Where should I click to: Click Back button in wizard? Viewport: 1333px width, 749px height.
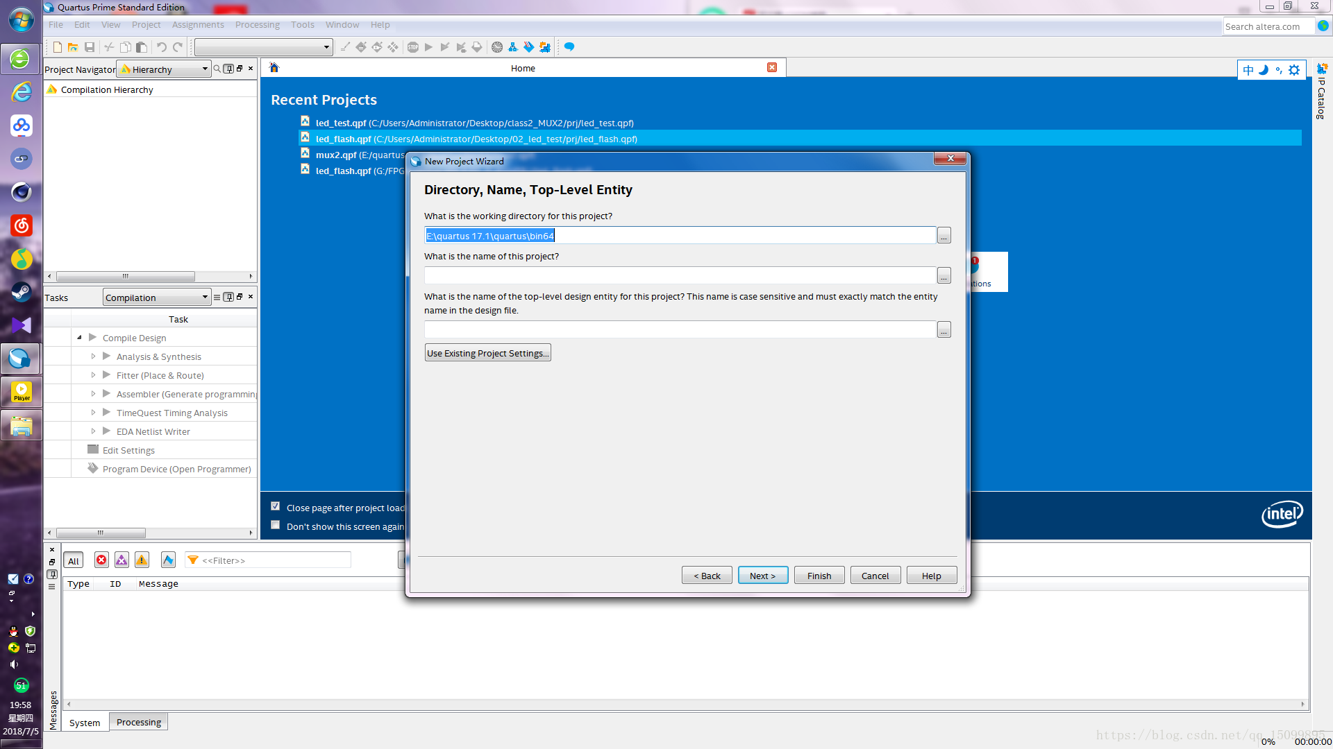point(707,576)
